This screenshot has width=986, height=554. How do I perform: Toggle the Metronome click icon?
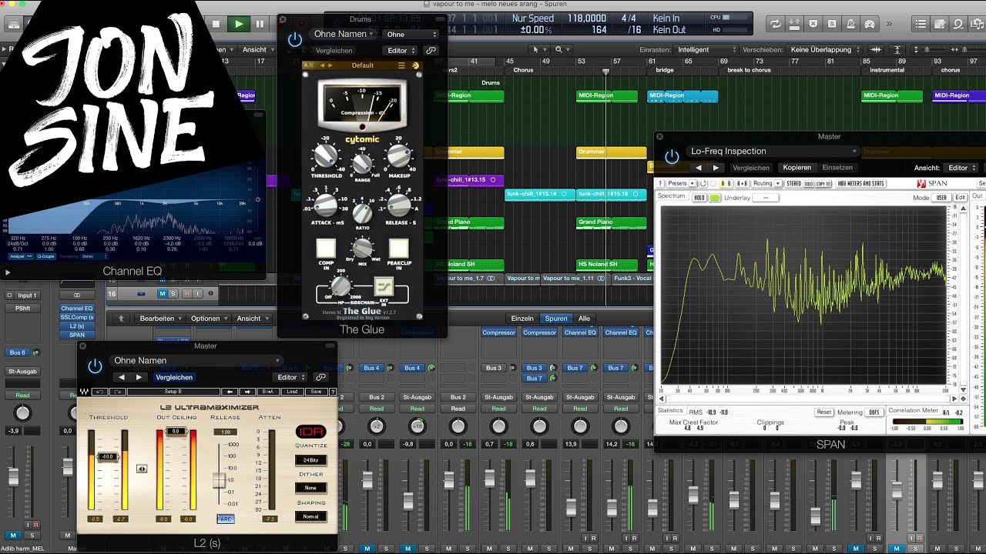[x=850, y=24]
